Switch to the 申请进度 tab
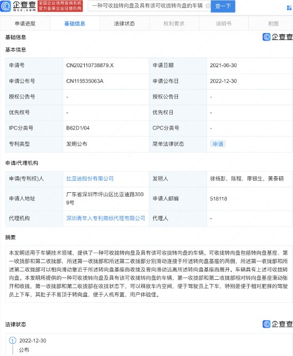 click(25, 23)
